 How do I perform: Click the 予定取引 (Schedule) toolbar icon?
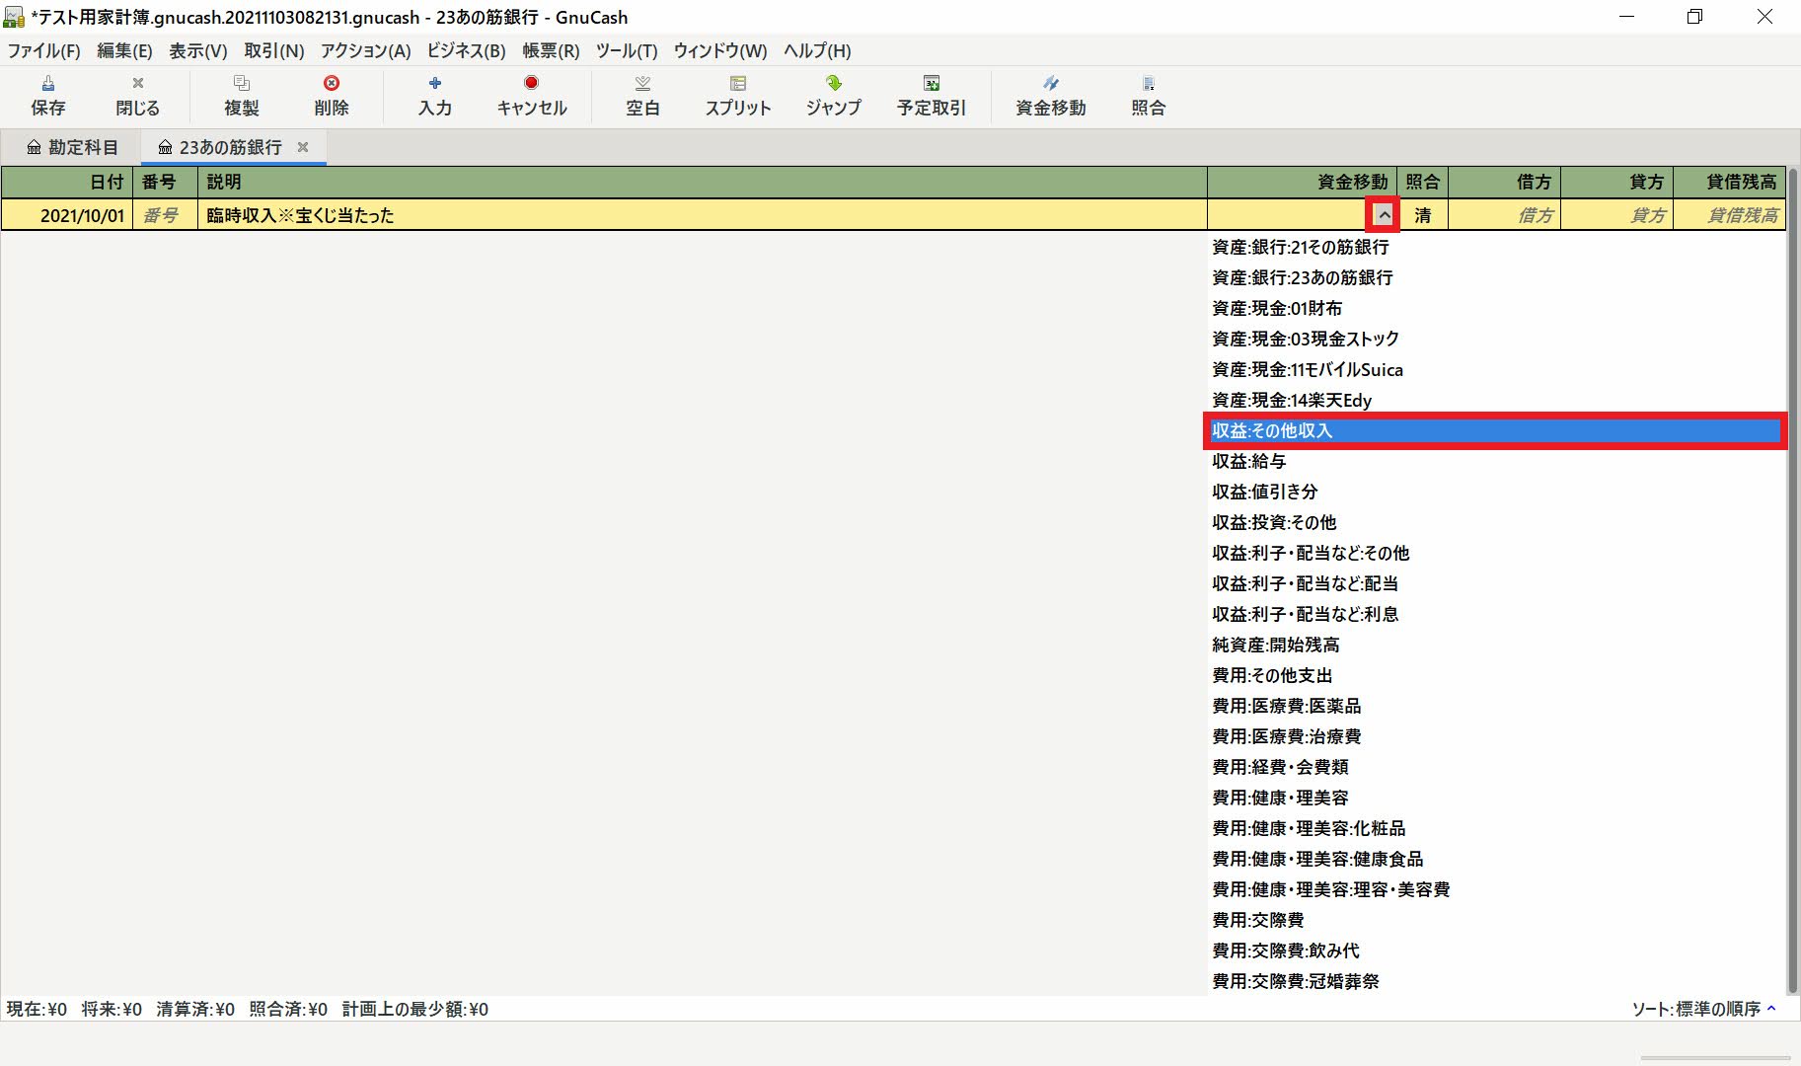pos(931,96)
